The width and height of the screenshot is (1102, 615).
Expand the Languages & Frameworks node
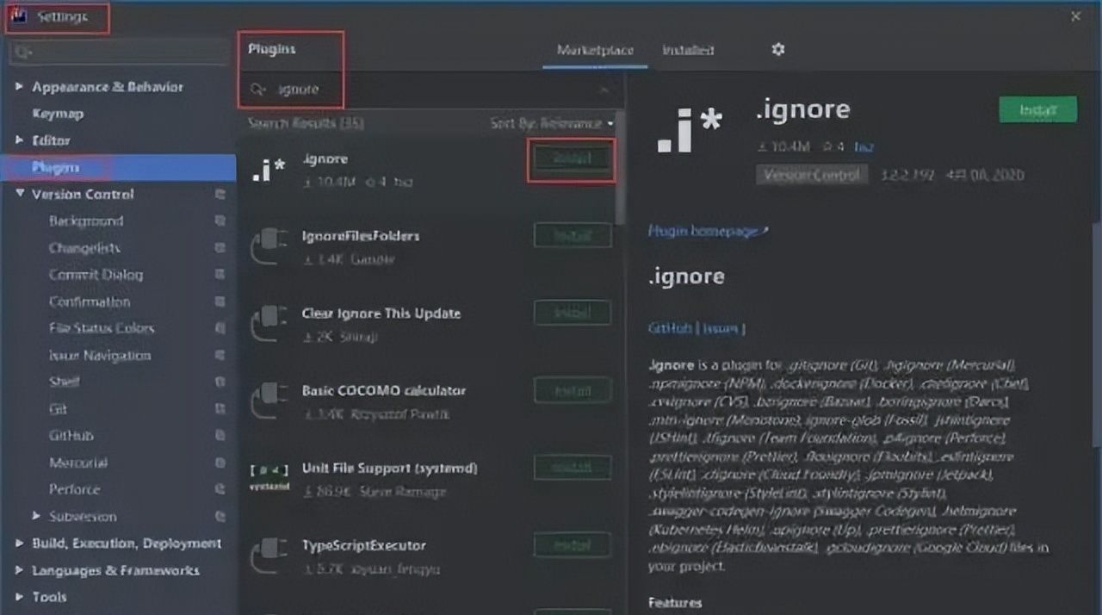[20, 570]
